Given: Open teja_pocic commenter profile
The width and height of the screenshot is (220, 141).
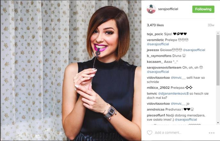Looking at the screenshot, I should pyautogui.click(x=155, y=34).
